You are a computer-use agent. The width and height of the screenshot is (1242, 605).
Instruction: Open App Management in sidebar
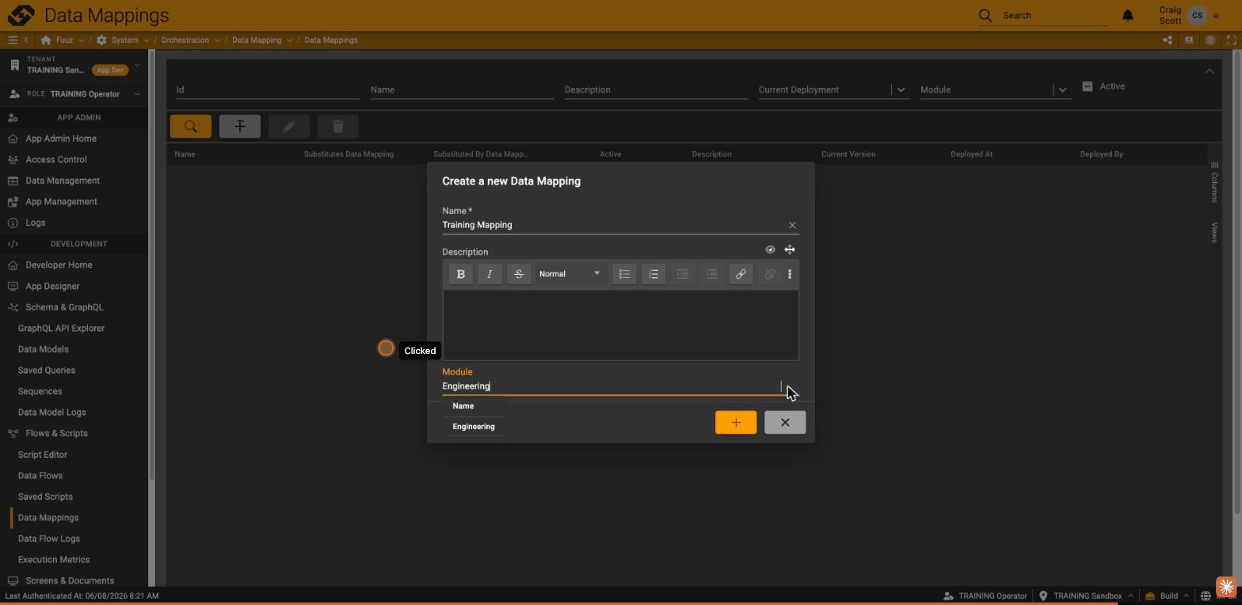click(x=61, y=201)
